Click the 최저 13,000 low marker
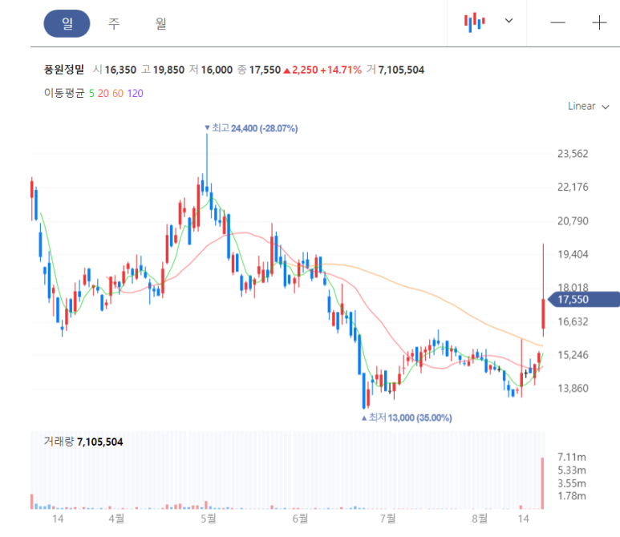 [x=407, y=418]
